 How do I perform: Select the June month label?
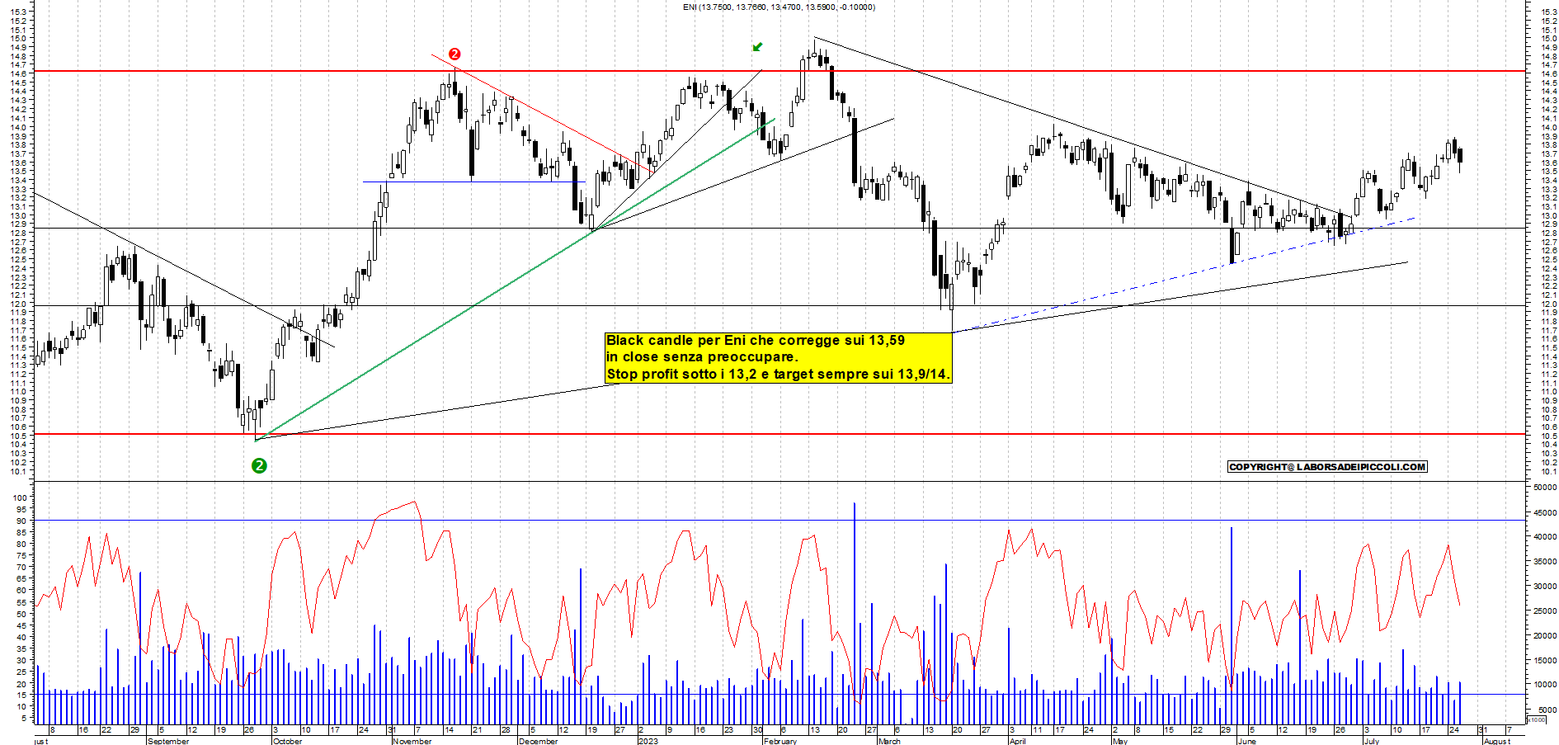click(x=1246, y=741)
